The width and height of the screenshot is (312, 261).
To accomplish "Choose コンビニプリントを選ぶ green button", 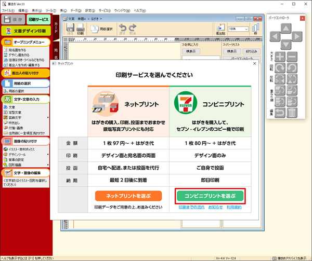I will (x=210, y=196).
